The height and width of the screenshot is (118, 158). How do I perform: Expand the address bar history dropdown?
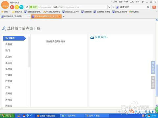[109, 7]
